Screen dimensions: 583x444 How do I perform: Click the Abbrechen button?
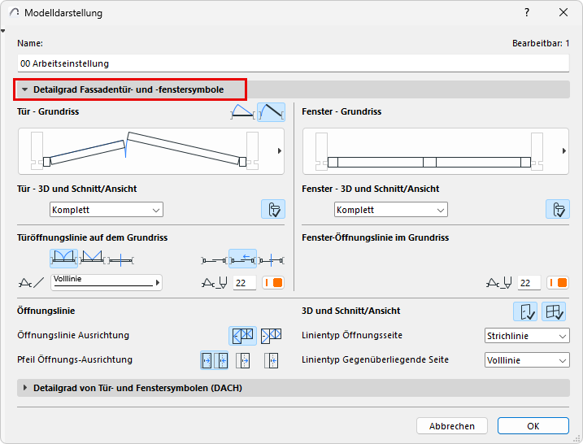click(451, 426)
